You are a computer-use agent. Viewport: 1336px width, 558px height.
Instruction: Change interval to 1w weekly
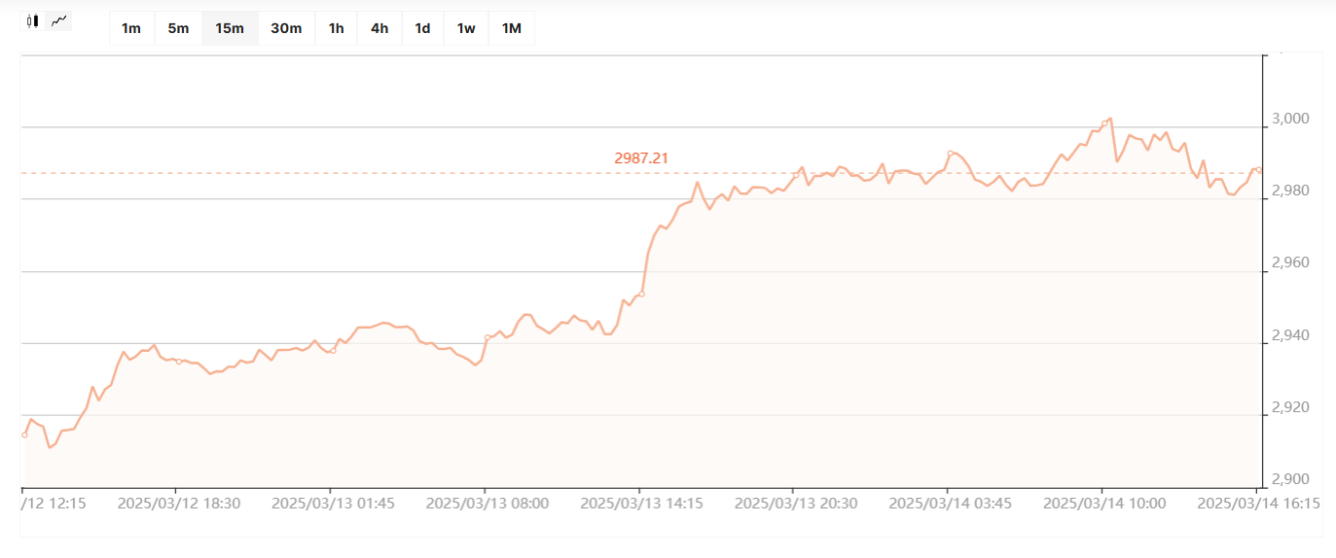coord(466,28)
